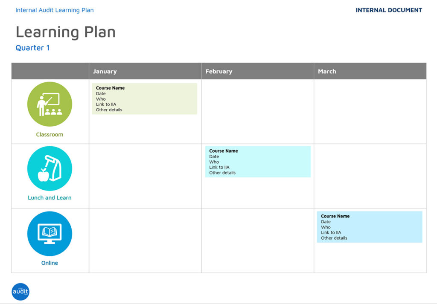This screenshot has width=437, height=304.
Task: Select the Lunch and Learn apple icon
Action: point(50,168)
